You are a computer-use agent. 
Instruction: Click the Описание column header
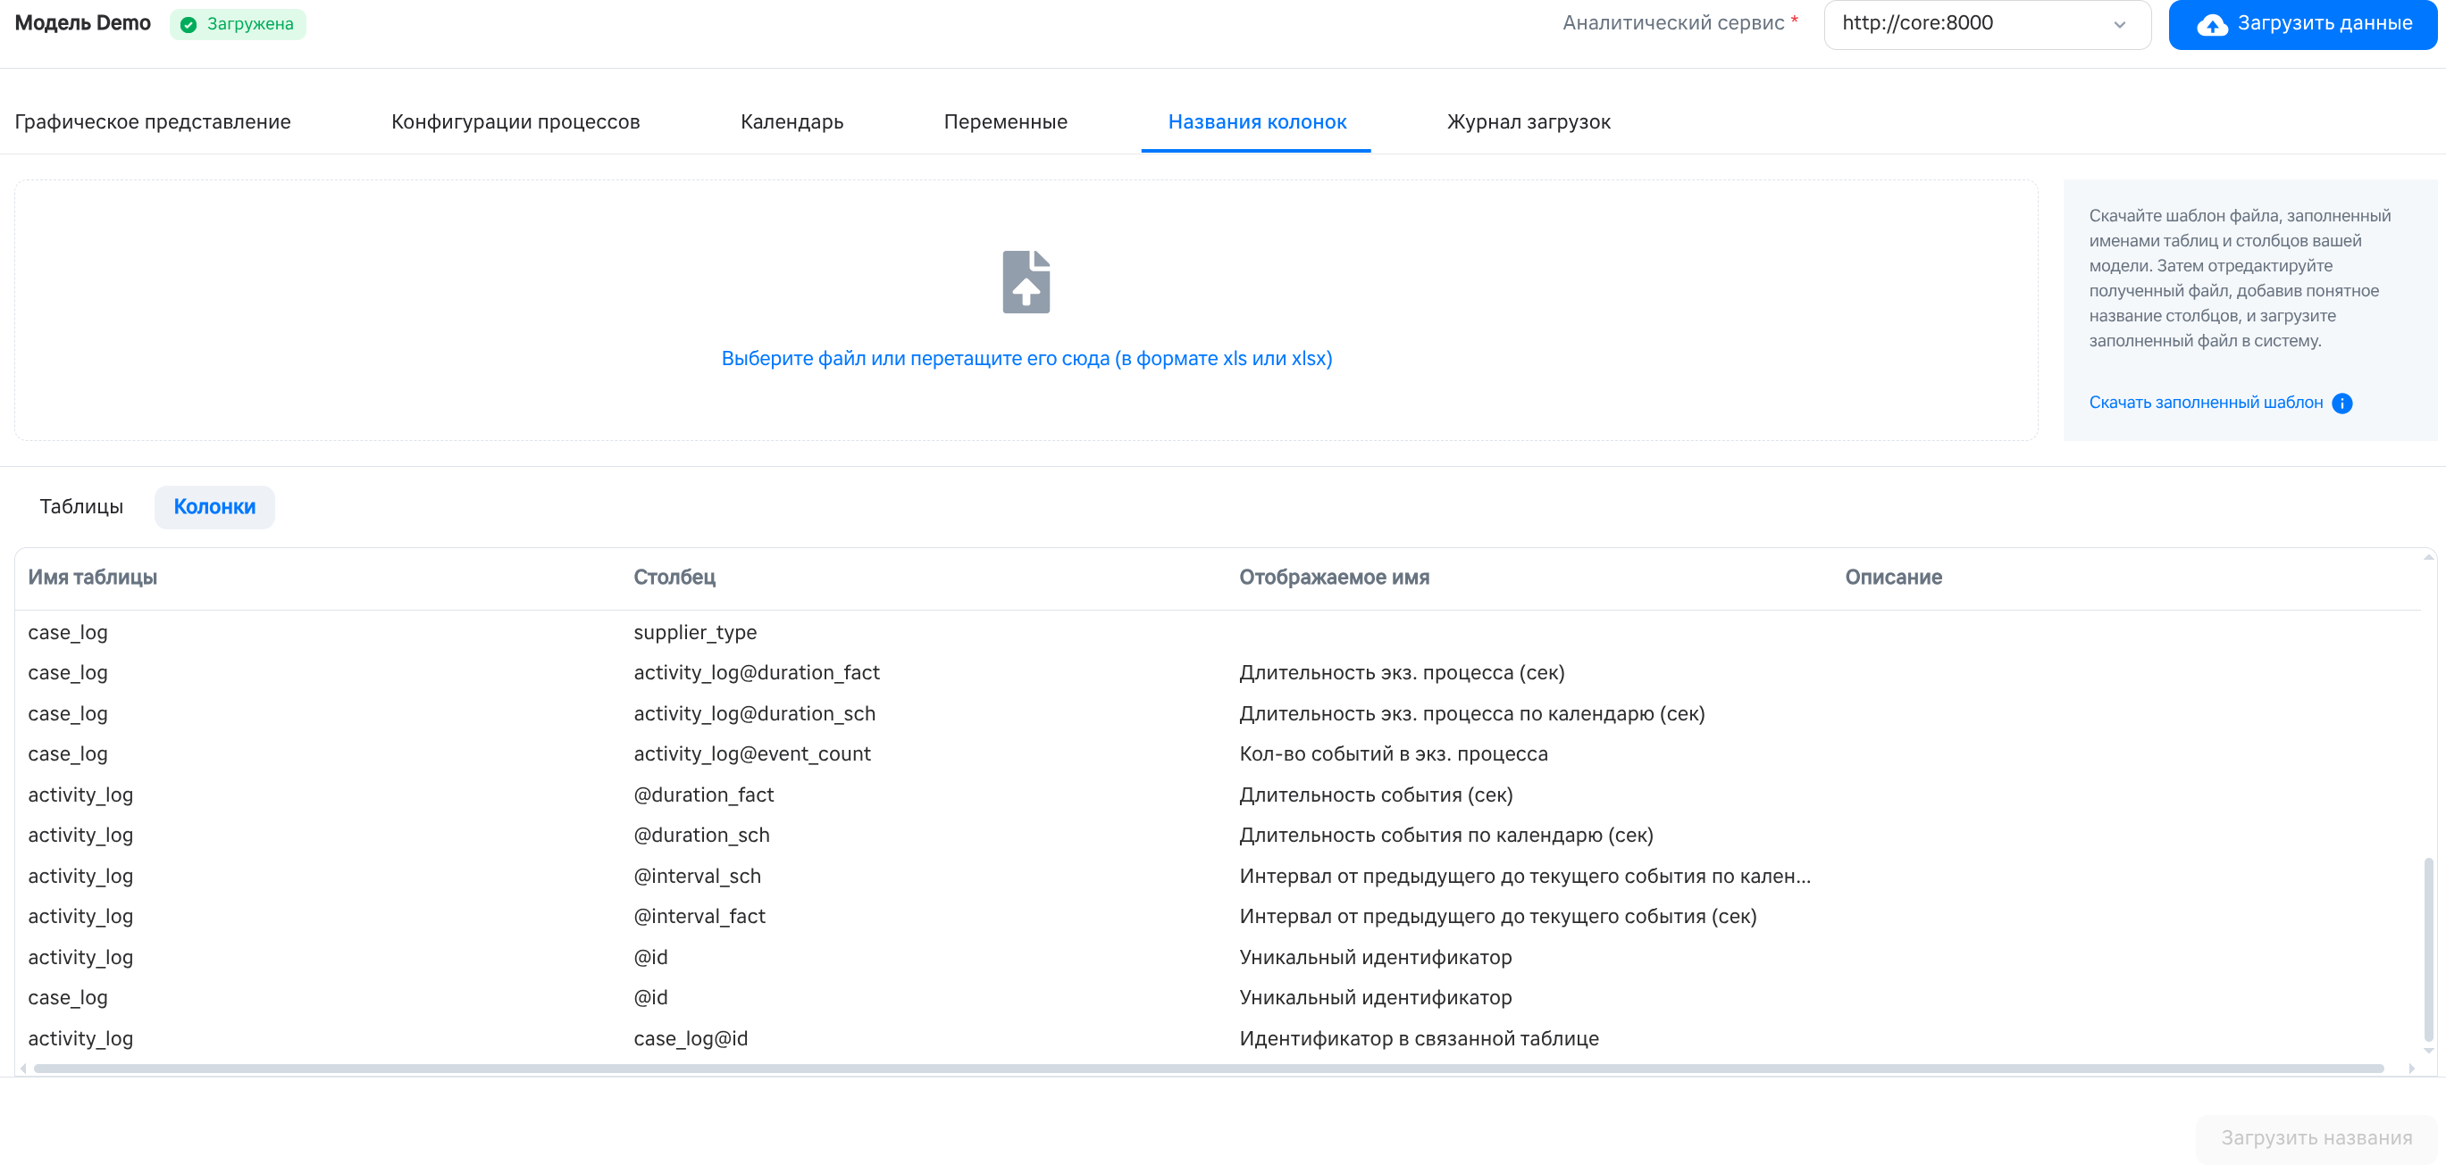click(x=1892, y=577)
